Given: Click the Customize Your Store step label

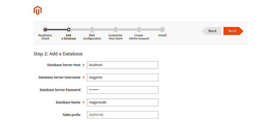Looking at the screenshot, I should pos(115,37).
